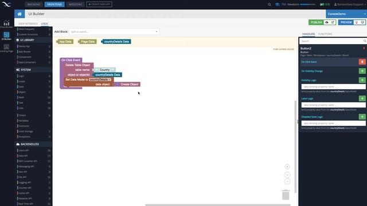
Task: Select countryDetails Data context block at top
Action: [116, 42]
